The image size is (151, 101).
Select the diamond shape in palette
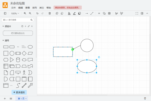pos(24,53)
